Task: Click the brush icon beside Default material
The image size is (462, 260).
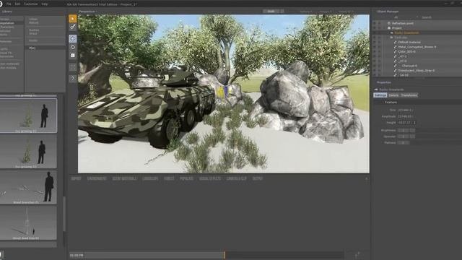Action: point(396,42)
